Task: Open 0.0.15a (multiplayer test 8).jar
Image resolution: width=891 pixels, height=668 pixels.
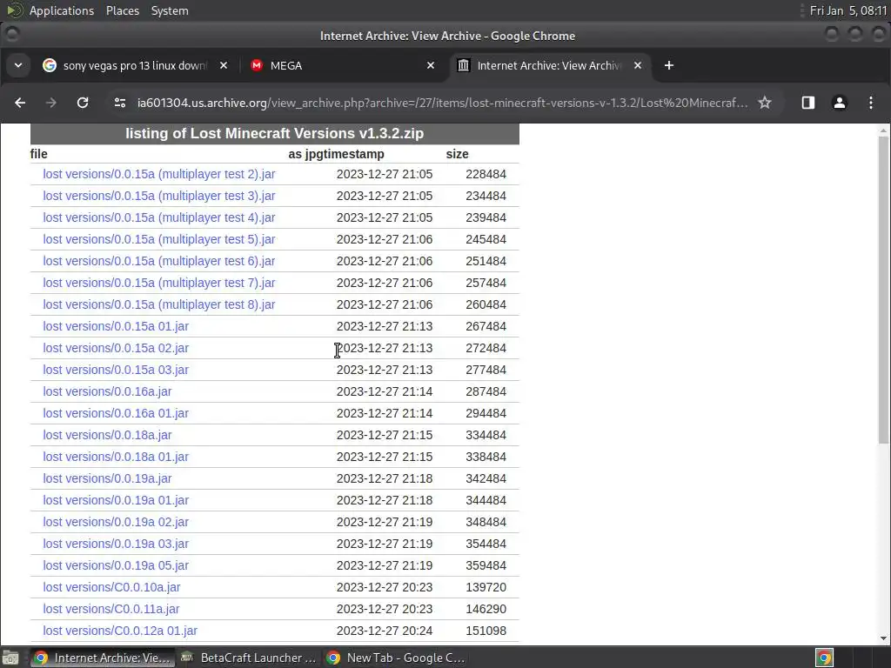Action: click(159, 304)
